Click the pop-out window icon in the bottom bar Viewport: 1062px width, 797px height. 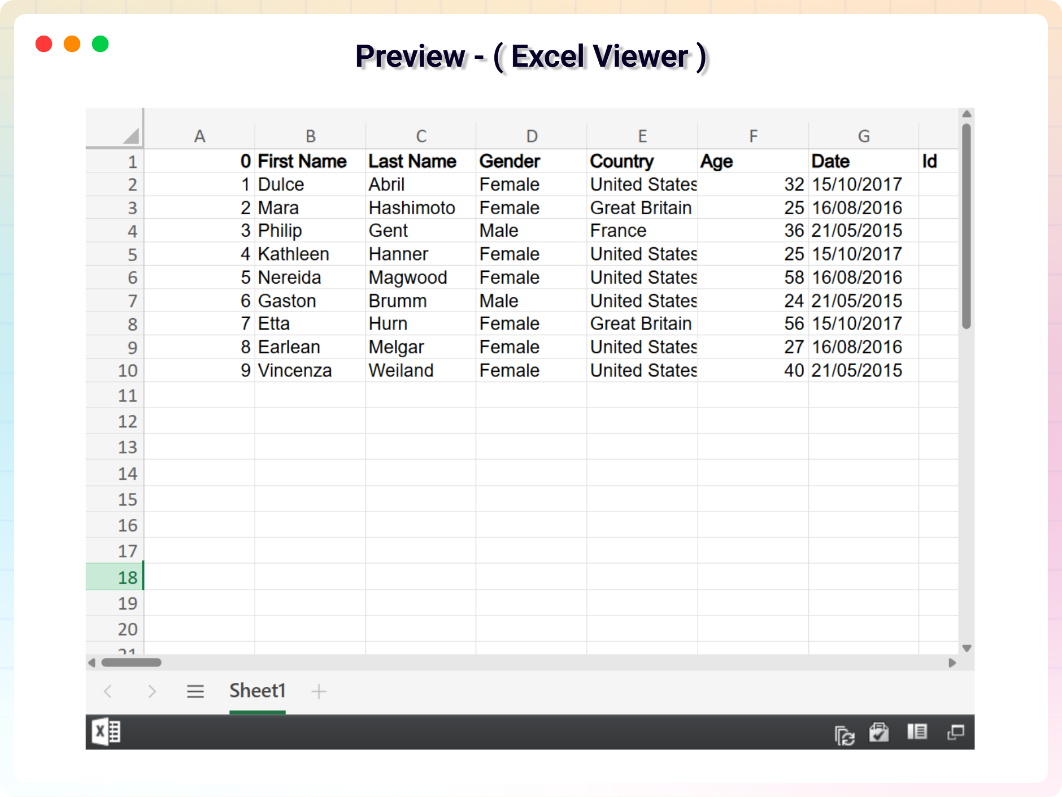pyautogui.click(x=955, y=733)
